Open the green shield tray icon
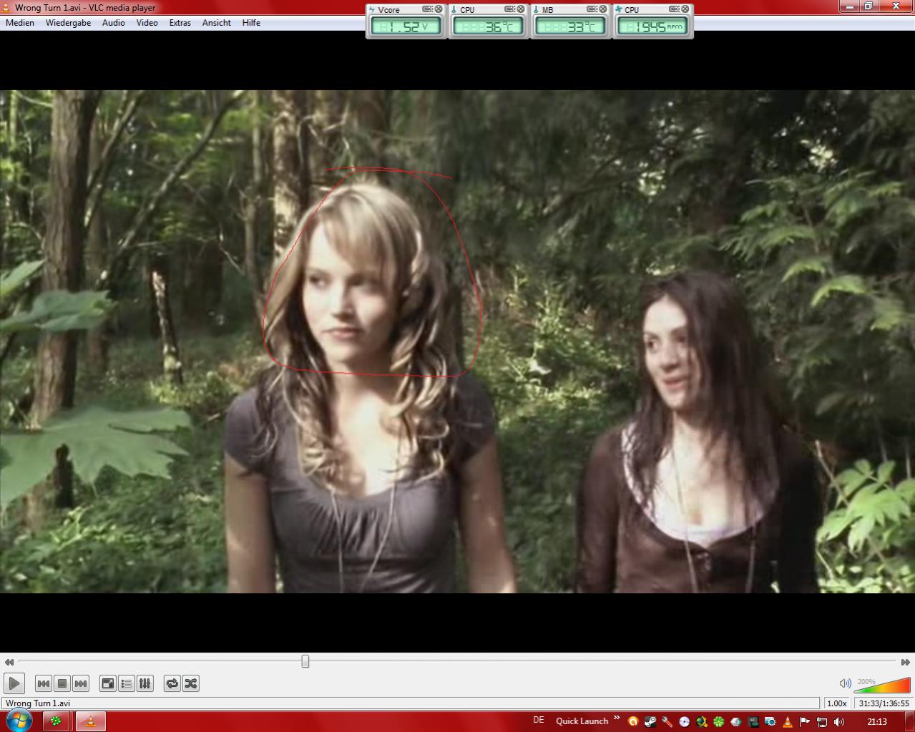Screen dimensions: 915x732 click(736, 721)
